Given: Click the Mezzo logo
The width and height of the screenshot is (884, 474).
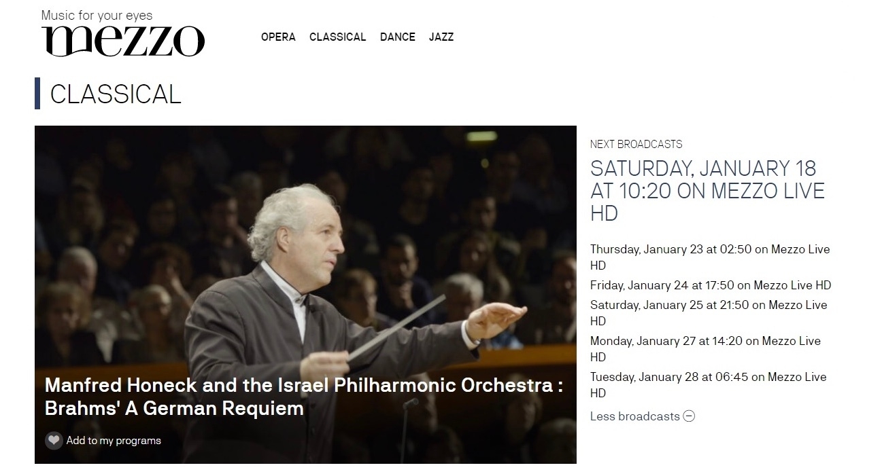Looking at the screenshot, I should pos(122,41).
